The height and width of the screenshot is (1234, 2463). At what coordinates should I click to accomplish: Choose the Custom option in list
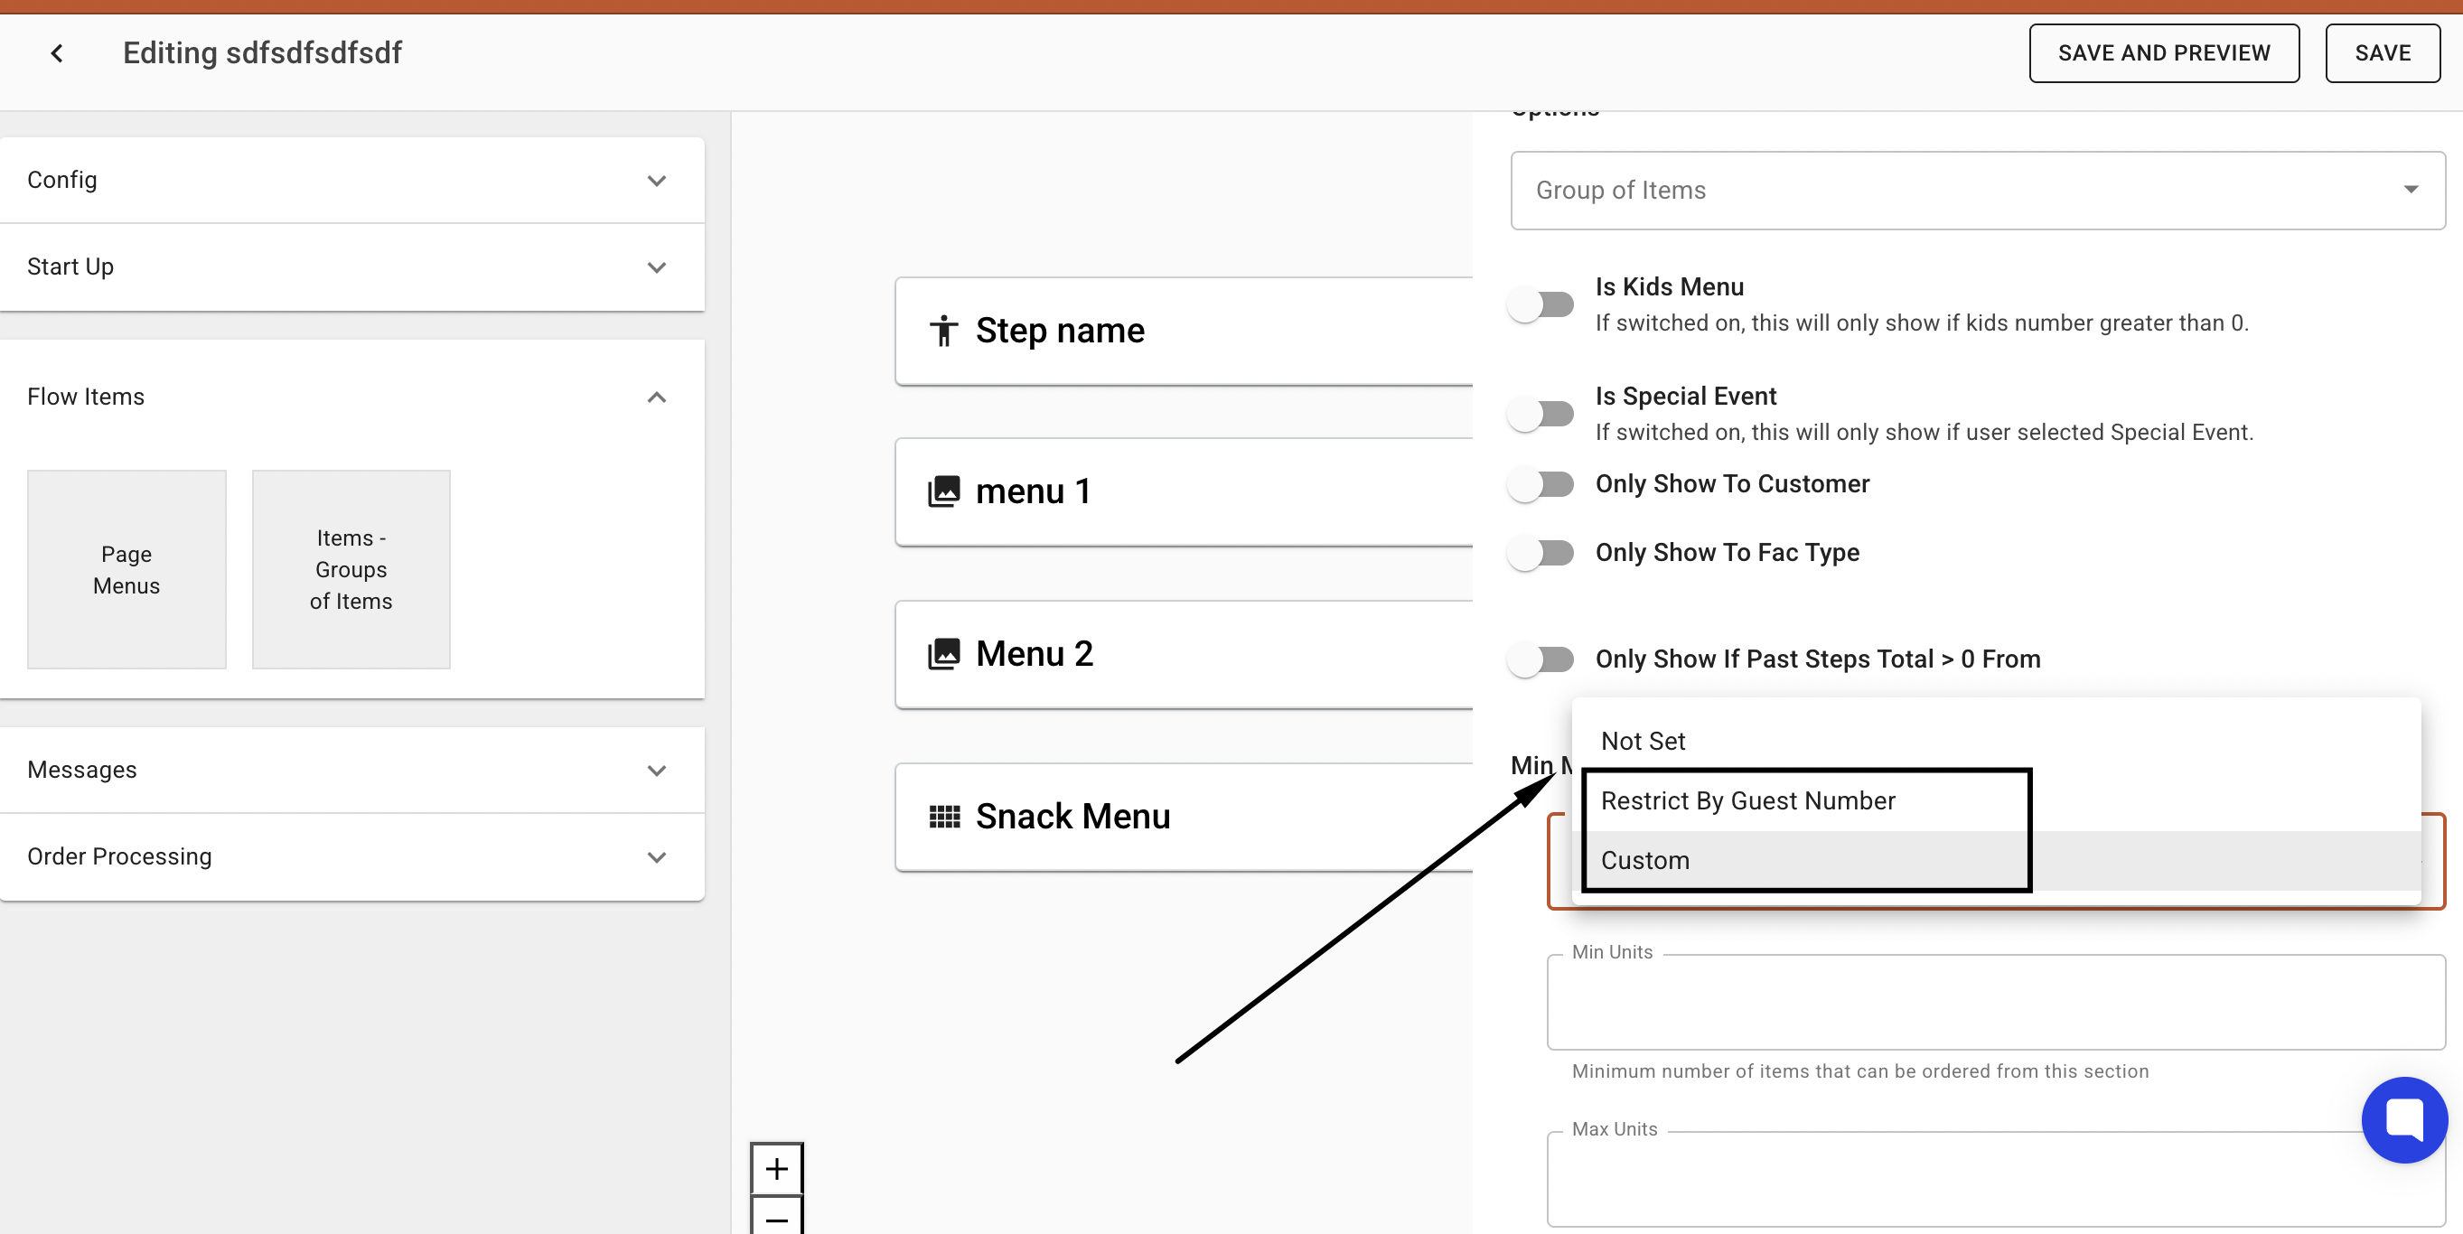point(1644,860)
